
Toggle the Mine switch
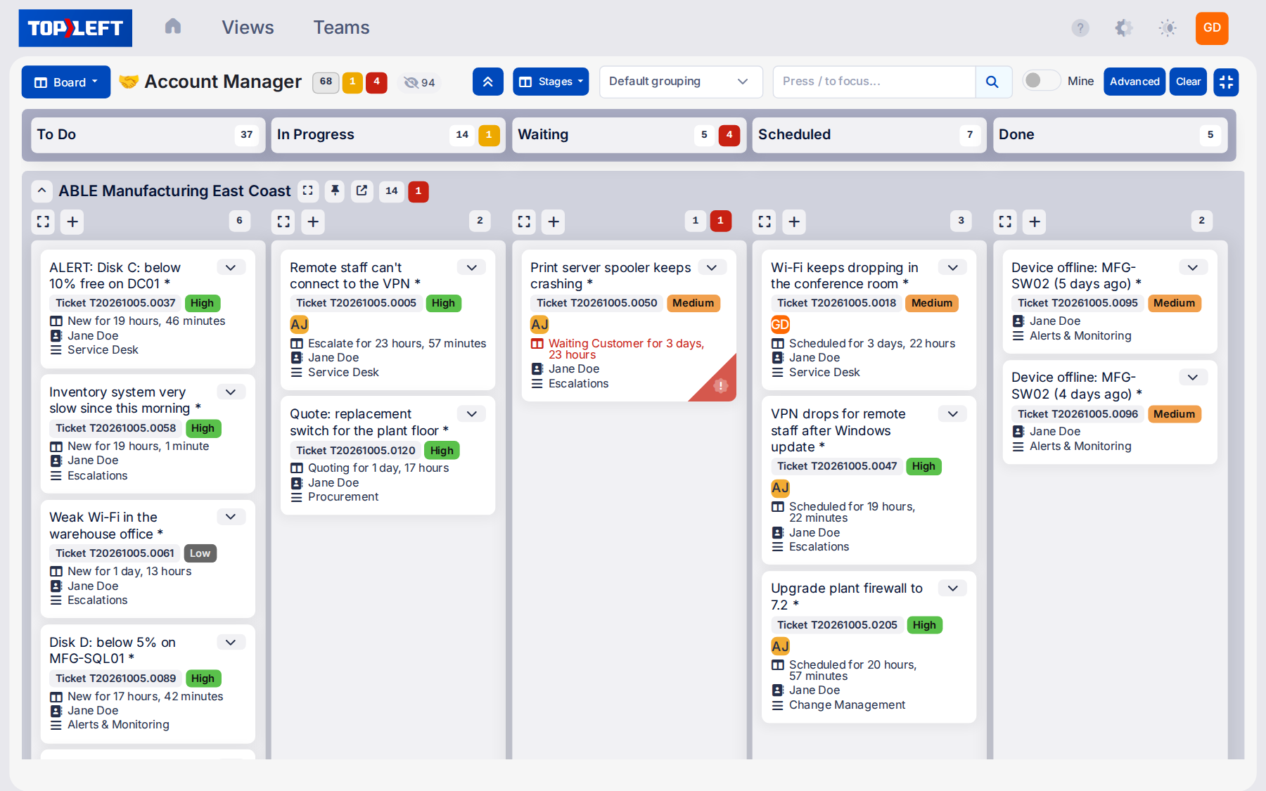pos(1041,81)
